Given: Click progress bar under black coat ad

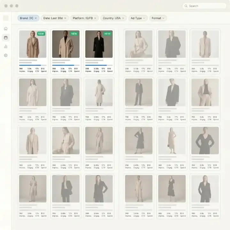Looking at the screenshot, I should click(x=99, y=65).
